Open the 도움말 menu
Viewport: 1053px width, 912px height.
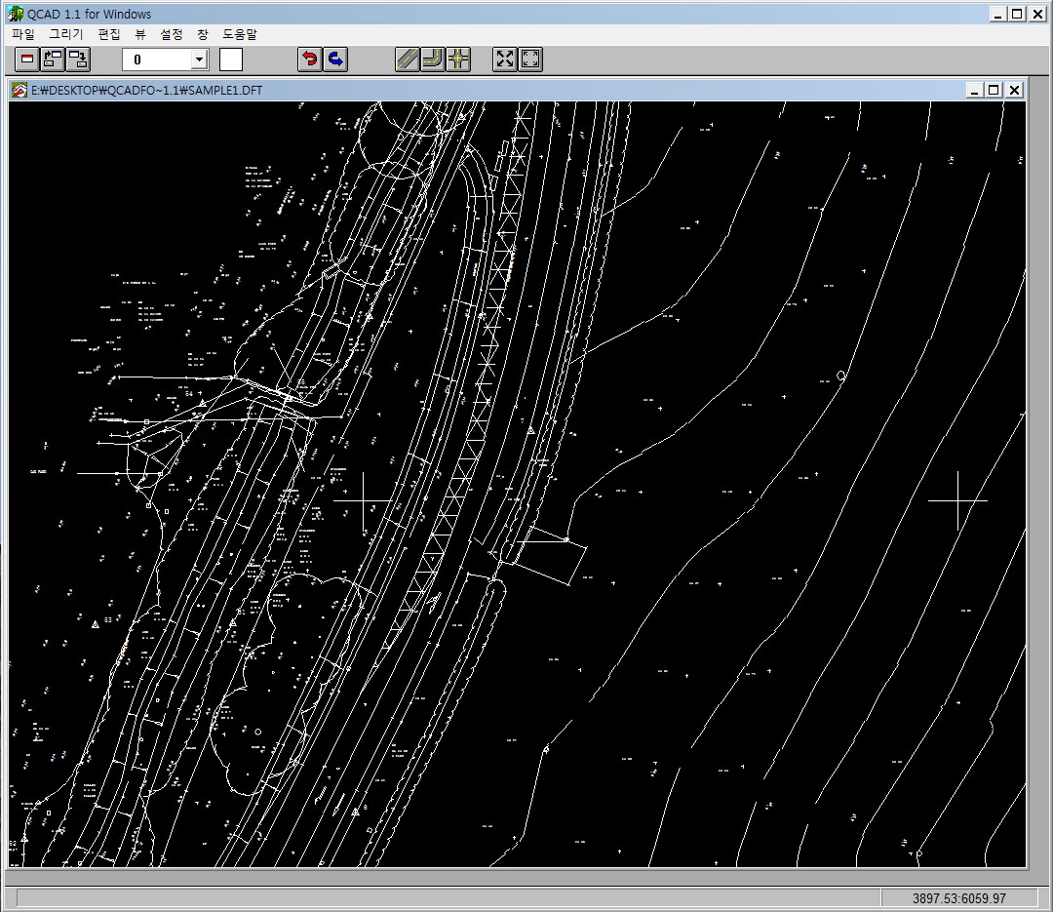[x=240, y=34]
